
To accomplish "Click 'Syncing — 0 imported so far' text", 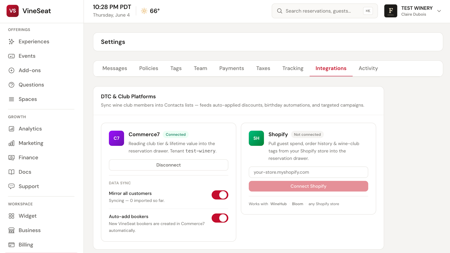I will click(x=137, y=200).
